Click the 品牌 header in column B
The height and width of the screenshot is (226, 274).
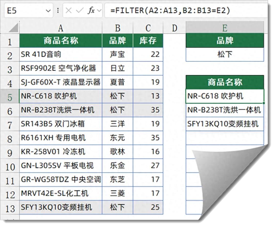coord(117,41)
